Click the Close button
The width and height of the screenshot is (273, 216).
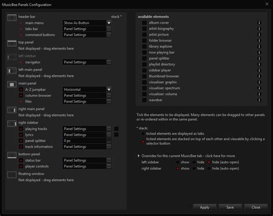[x=256, y=207]
